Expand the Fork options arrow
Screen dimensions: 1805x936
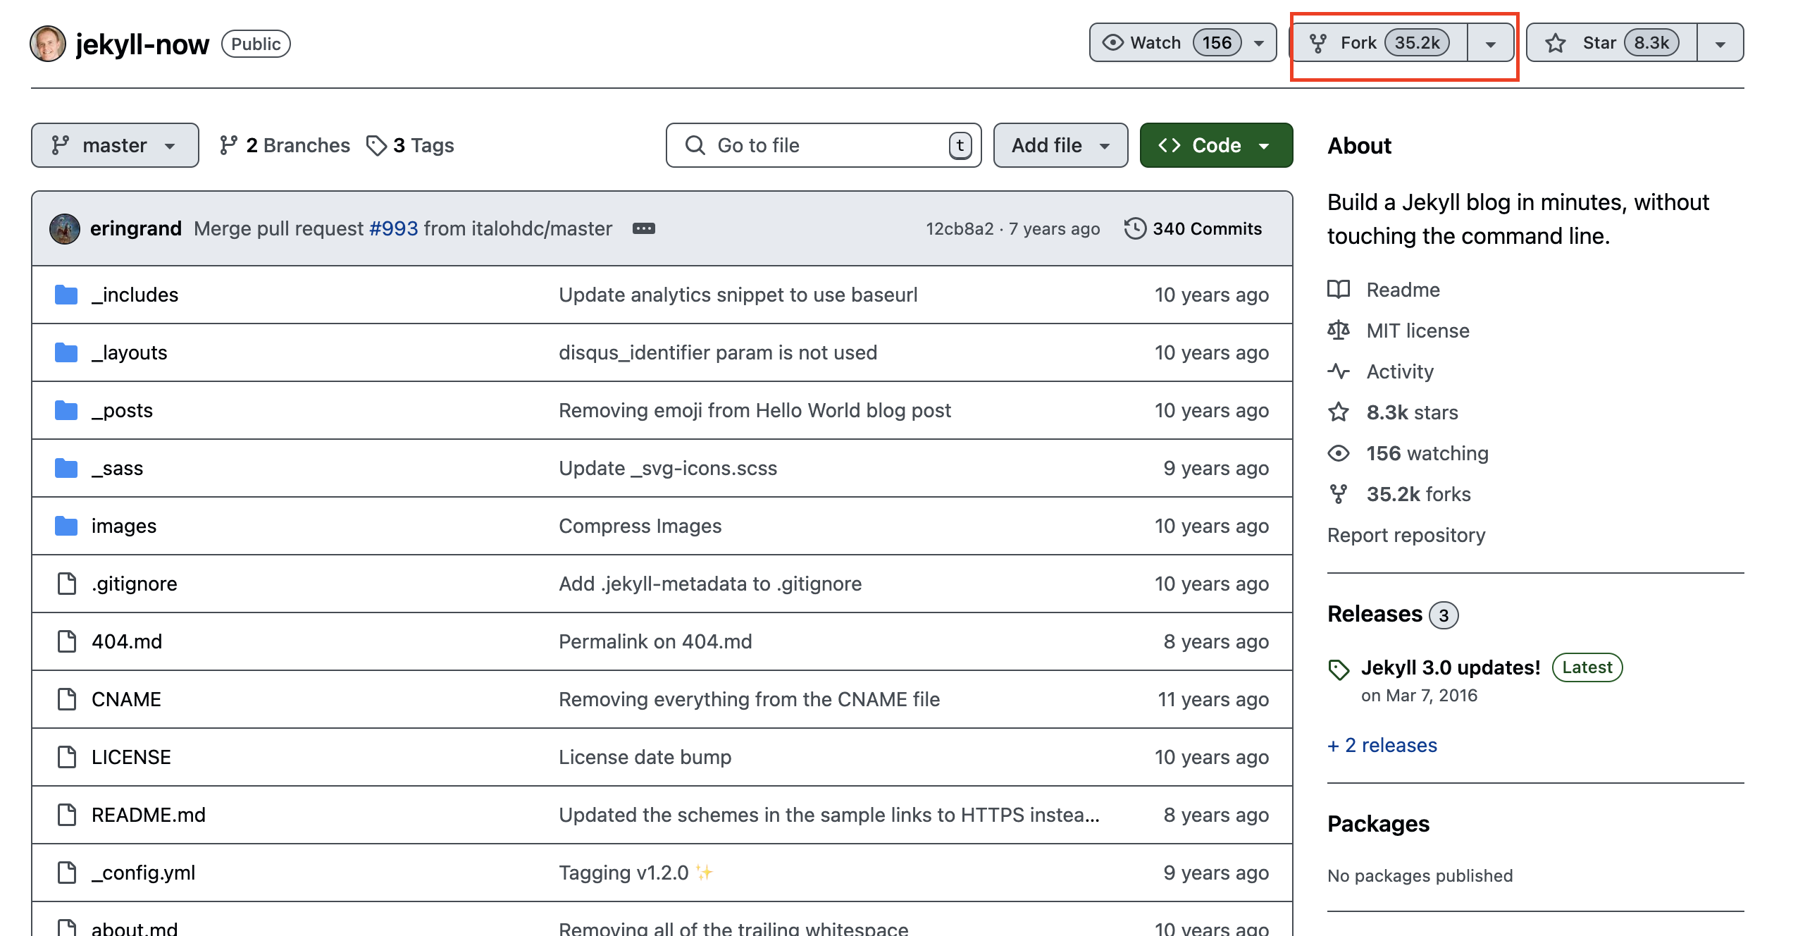click(1490, 43)
